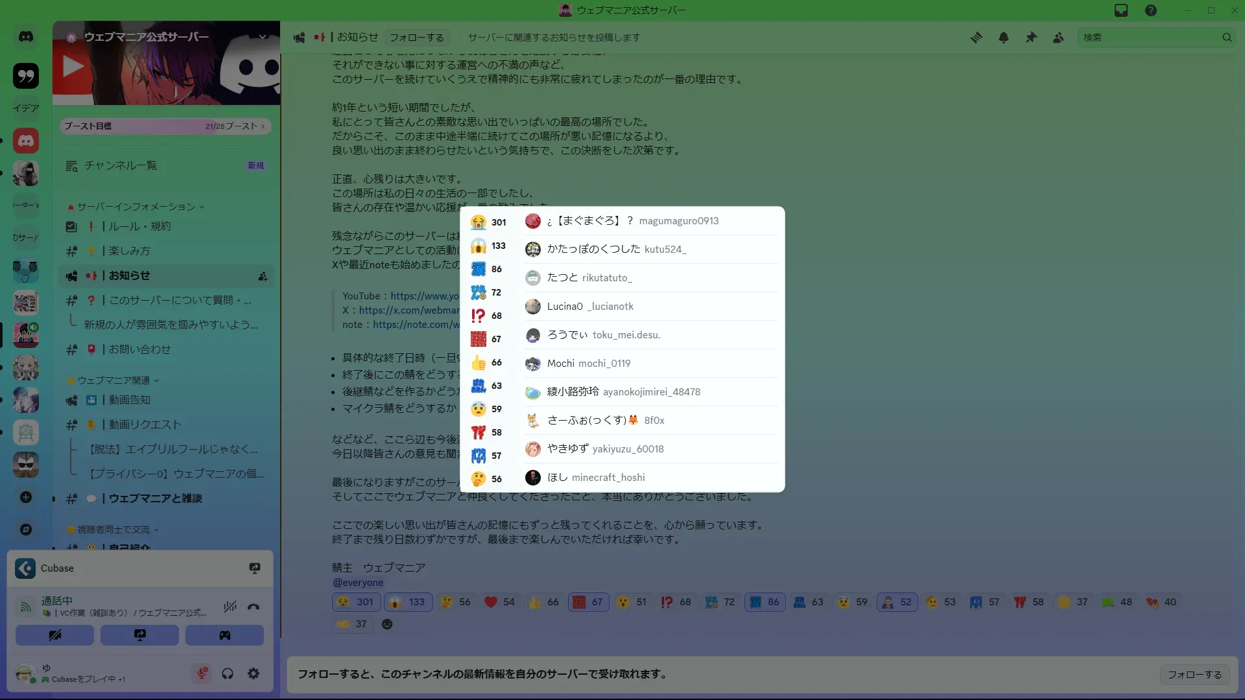This screenshot has width=1245, height=700.
Task: Toggle microphone mute button
Action: coord(202,673)
